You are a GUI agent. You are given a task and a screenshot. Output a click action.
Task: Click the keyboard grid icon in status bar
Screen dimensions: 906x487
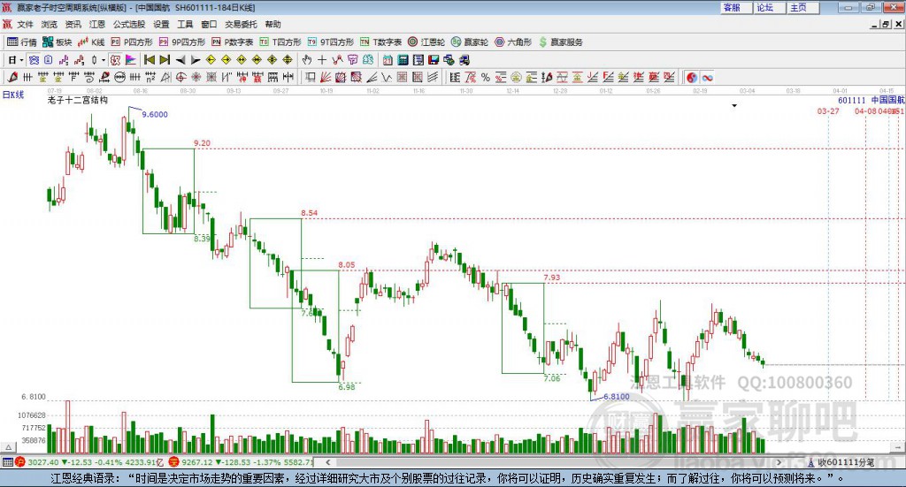point(7,461)
